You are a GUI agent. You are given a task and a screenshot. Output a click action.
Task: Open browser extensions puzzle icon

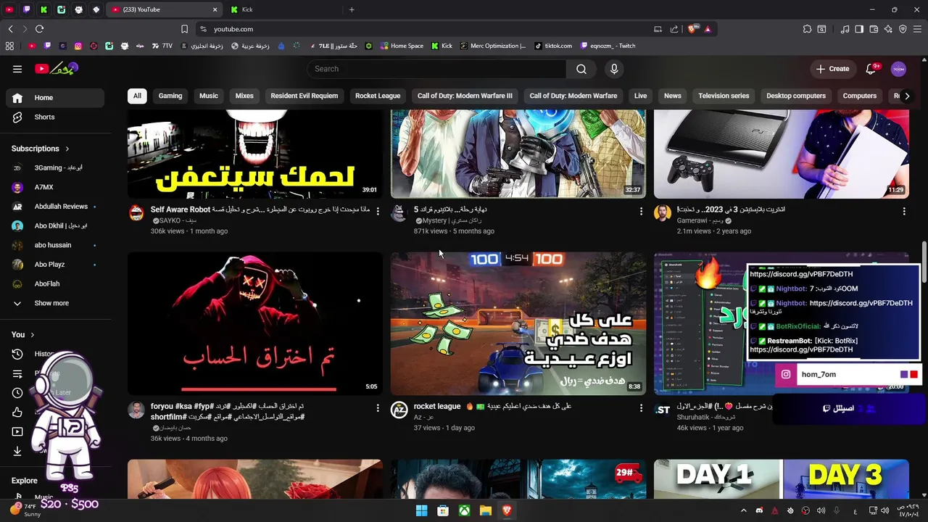[x=807, y=29]
